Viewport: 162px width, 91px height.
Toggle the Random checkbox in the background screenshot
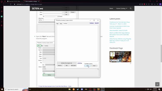pyautogui.click(x=58, y=16)
